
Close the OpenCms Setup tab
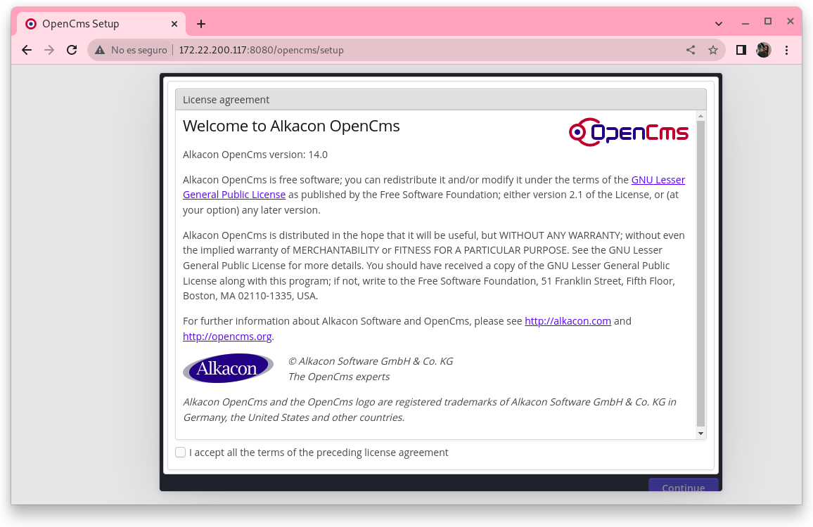point(174,24)
